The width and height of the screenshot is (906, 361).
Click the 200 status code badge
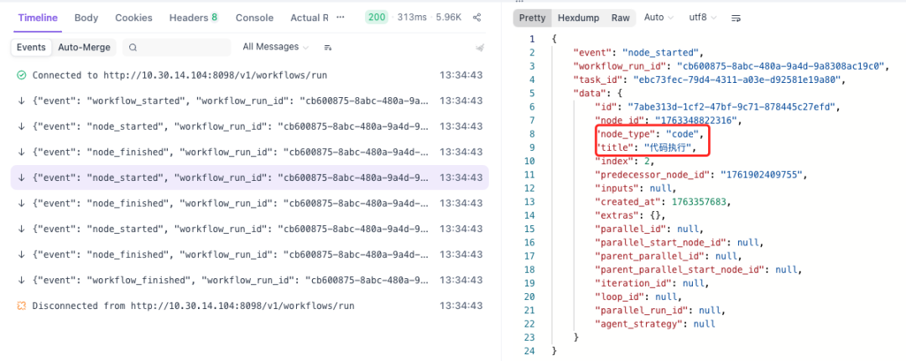pos(377,18)
